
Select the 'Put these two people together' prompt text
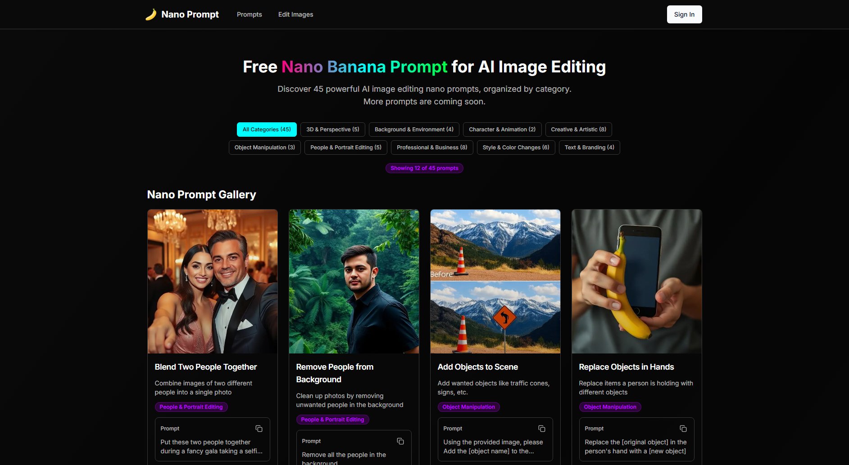pos(212,447)
